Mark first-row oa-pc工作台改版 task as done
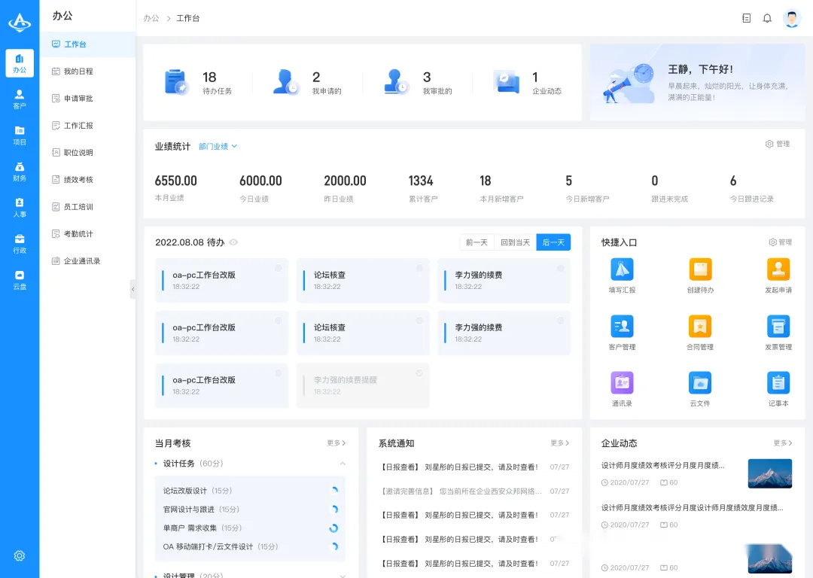The image size is (813, 578). tap(278, 268)
